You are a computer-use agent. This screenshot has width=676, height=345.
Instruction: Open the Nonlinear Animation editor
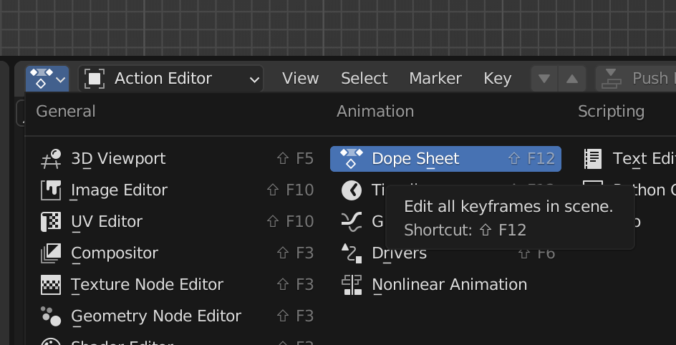(x=449, y=285)
